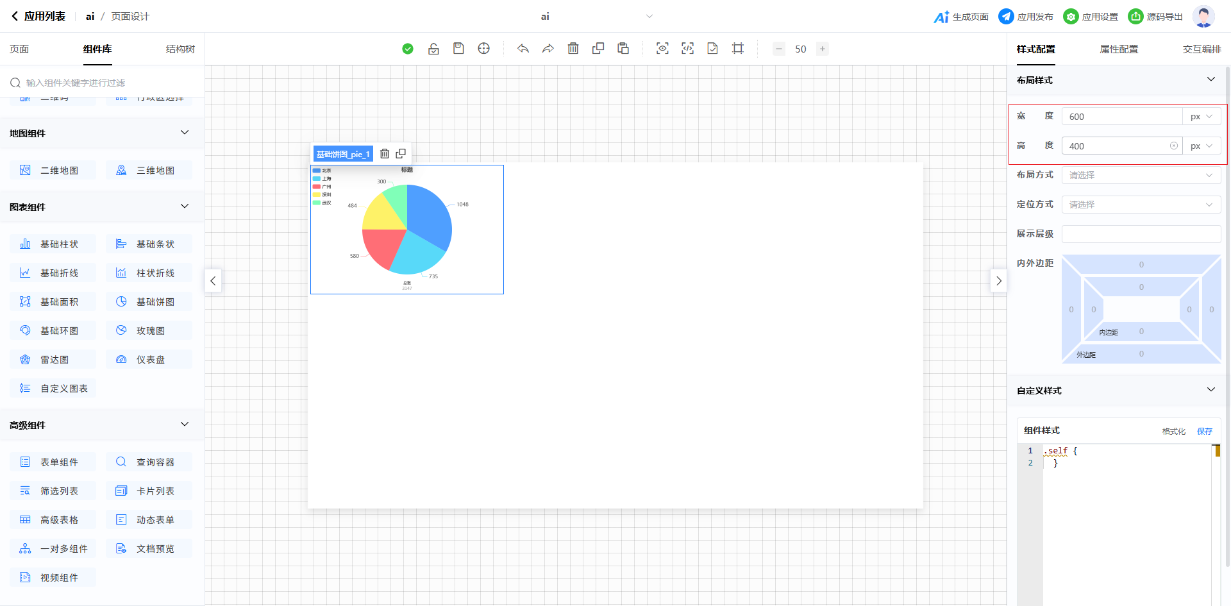
Task: Collapse the 自定义样式 section
Action: tap(1210, 390)
